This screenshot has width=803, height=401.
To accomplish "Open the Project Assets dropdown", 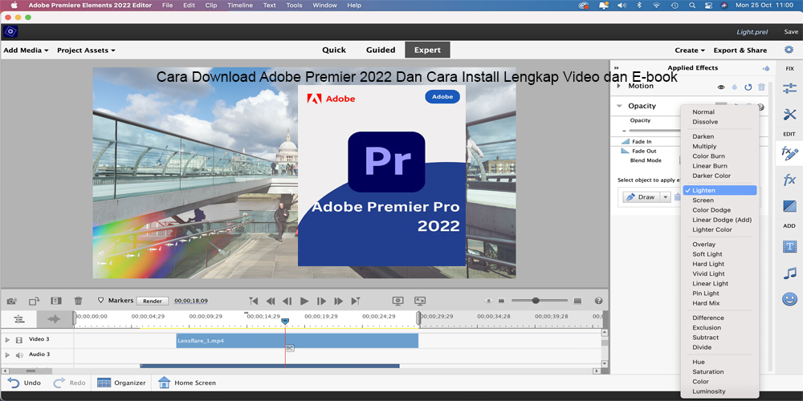I will pyautogui.click(x=86, y=50).
